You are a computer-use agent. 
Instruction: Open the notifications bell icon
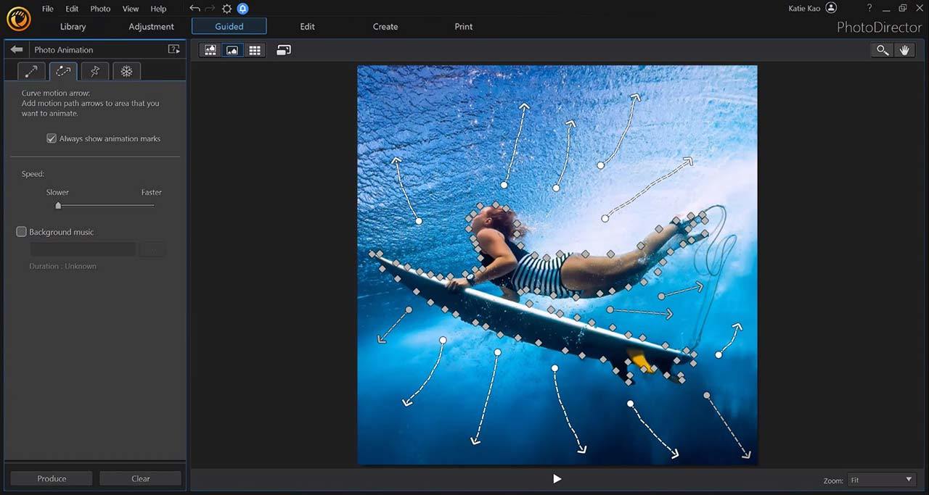tap(242, 9)
